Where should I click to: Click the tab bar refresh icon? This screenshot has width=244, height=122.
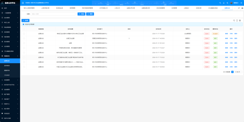pos(239,8)
